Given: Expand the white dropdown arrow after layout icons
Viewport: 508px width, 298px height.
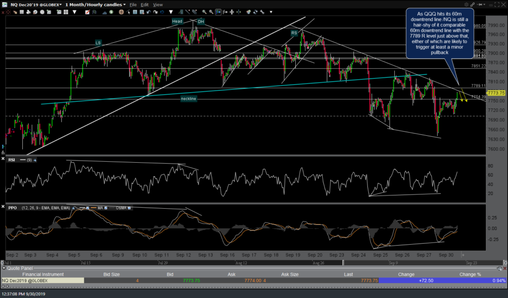Looking at the screenshot, I should pos(75,12).
